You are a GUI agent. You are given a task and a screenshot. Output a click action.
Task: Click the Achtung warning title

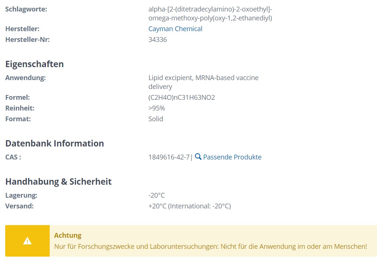tap(68, 235)
